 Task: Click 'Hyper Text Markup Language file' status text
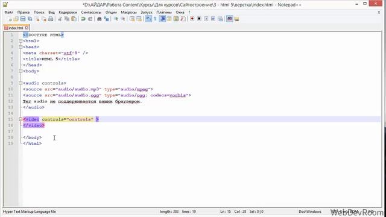click(30, 212)
